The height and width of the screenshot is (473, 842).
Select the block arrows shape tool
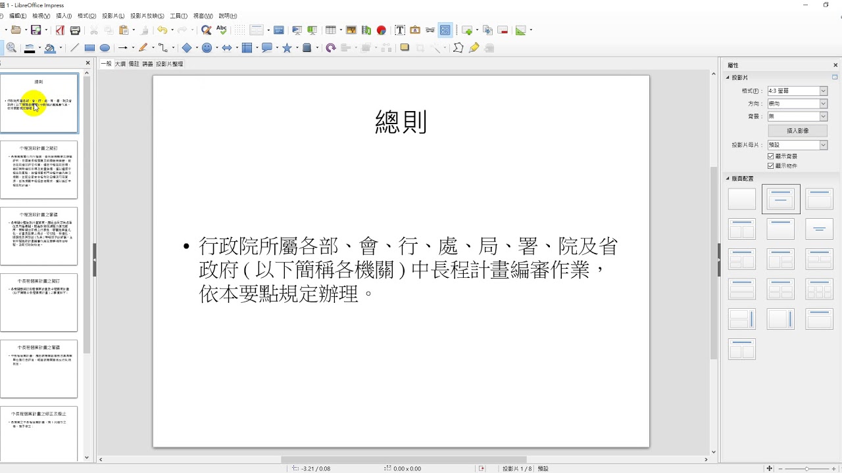tap(226, 48)
